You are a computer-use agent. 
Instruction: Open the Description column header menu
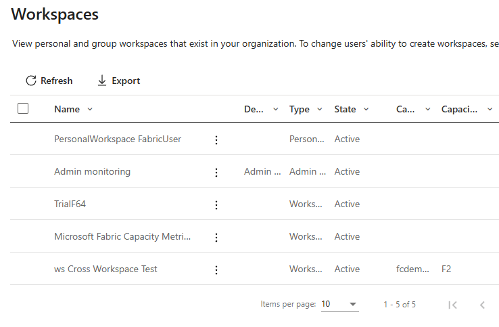[x=275, y=109]
